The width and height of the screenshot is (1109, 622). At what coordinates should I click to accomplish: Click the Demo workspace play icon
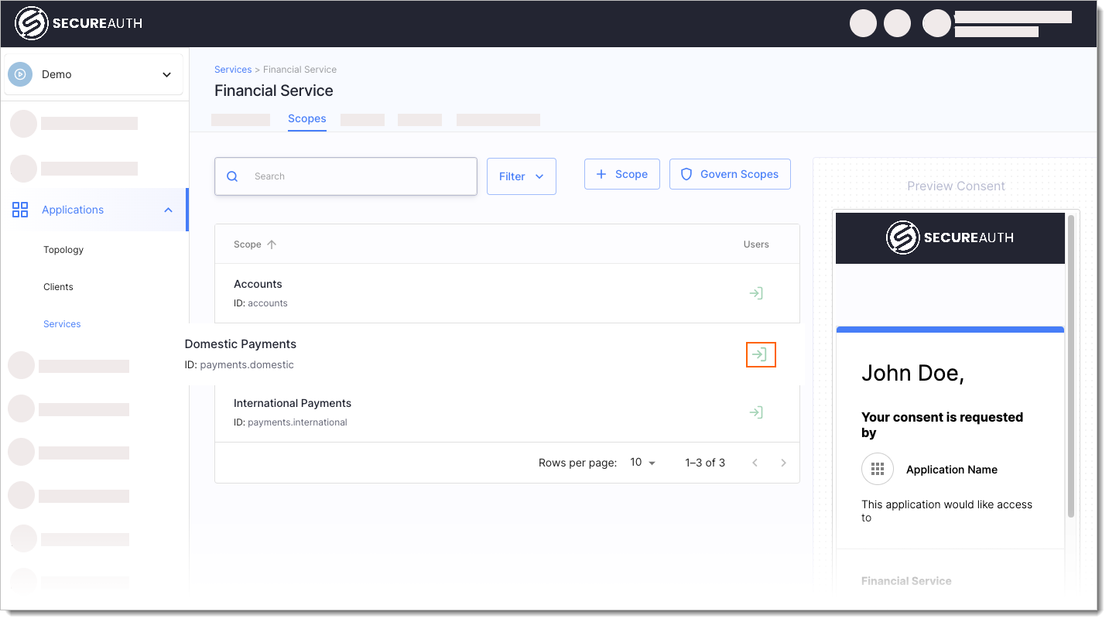[20, 74]
